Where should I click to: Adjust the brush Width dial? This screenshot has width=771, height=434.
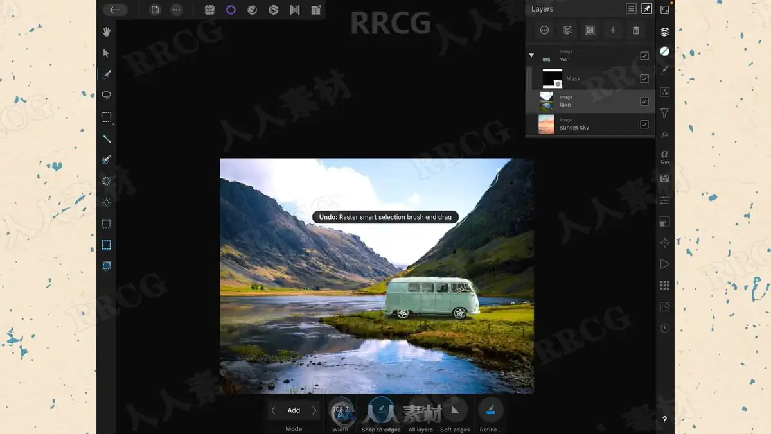click(x=341, y=410)
